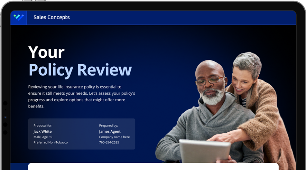The image size is (306, 170).
Task: Click the white content card at bottom
Action: click(153, 166)
